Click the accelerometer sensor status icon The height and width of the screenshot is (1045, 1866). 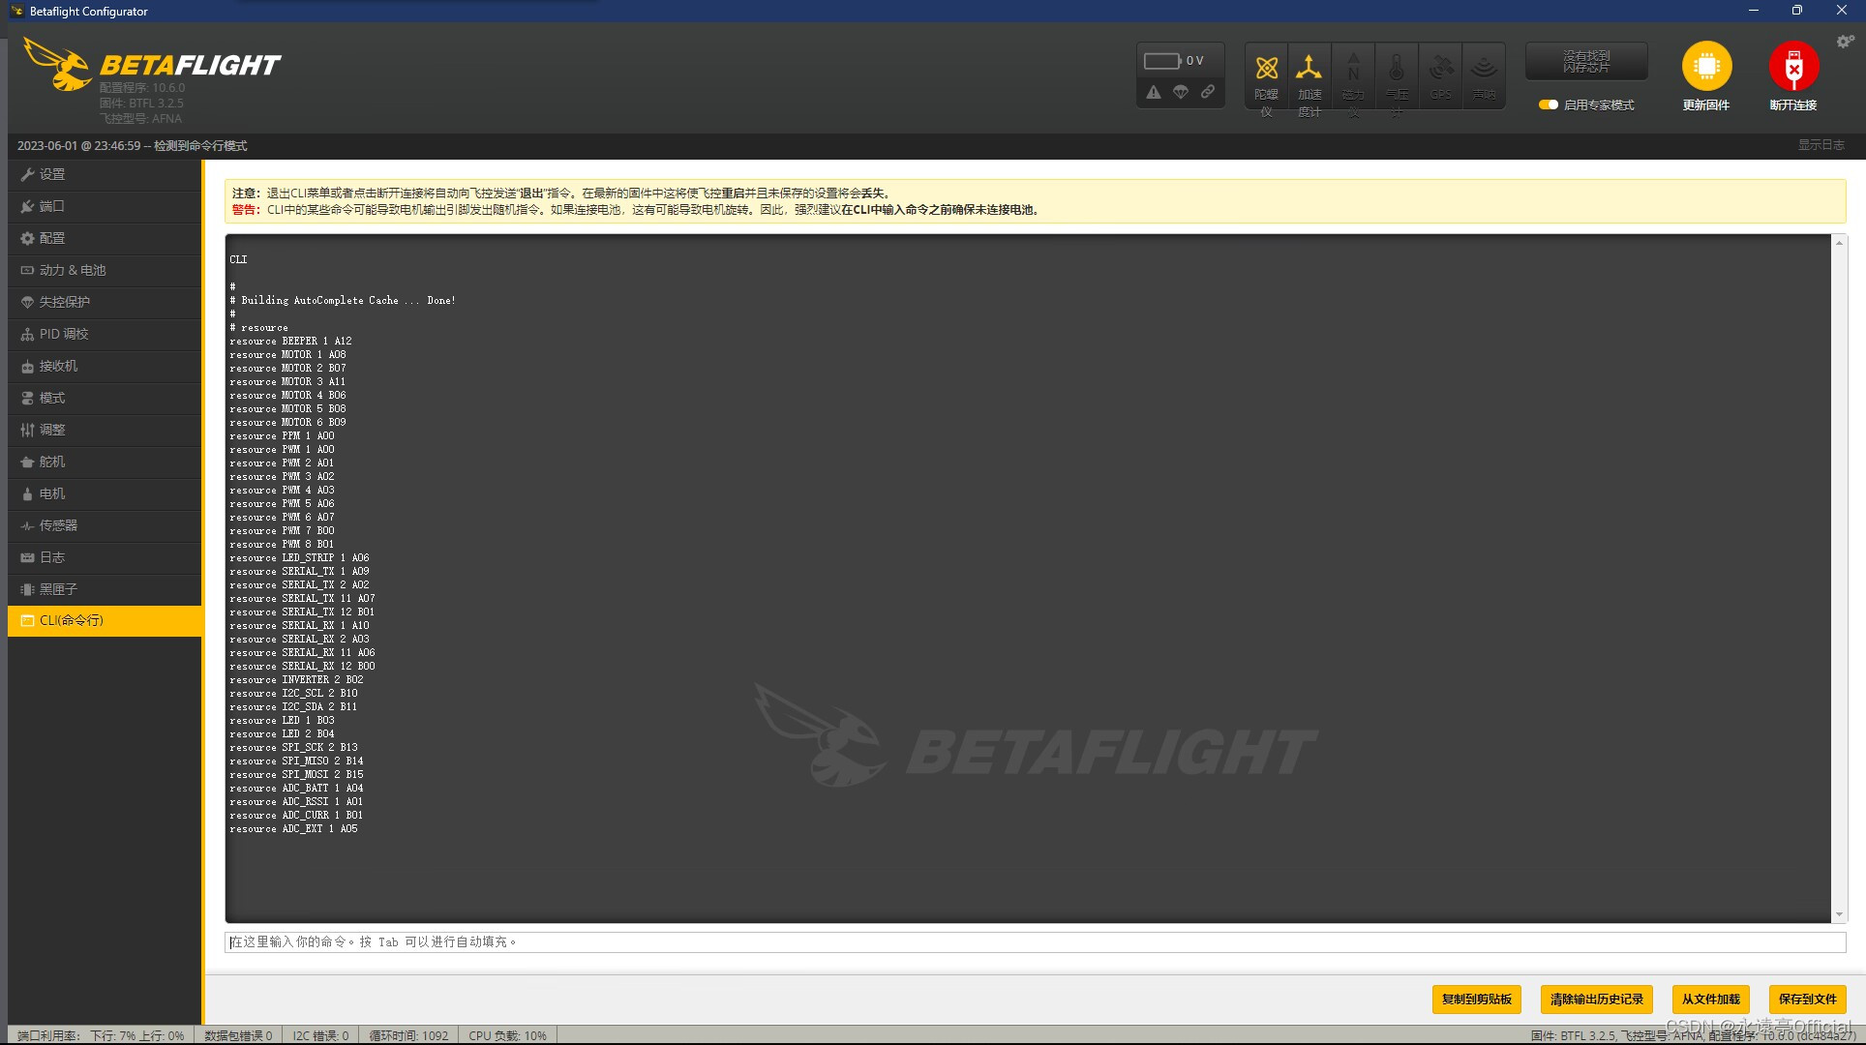(x=1309, y=69)
